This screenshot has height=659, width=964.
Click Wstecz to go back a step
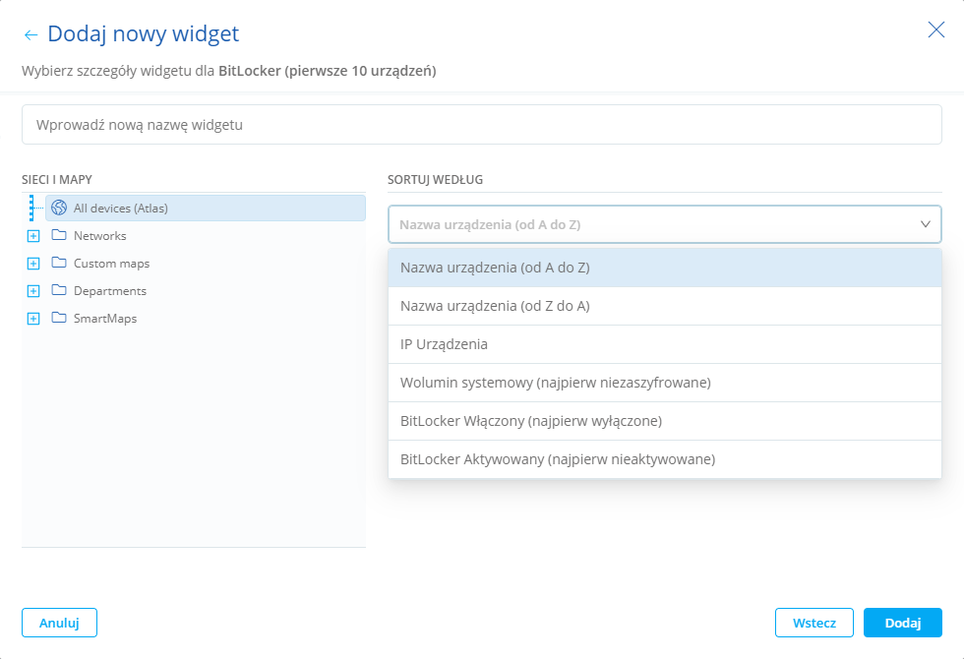pos(814,623)
